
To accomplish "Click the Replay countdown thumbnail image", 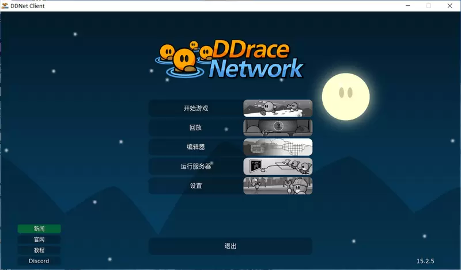I will 278,128.
